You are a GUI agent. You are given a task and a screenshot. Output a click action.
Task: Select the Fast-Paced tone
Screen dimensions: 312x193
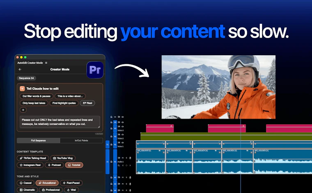[x=71, y=183]
